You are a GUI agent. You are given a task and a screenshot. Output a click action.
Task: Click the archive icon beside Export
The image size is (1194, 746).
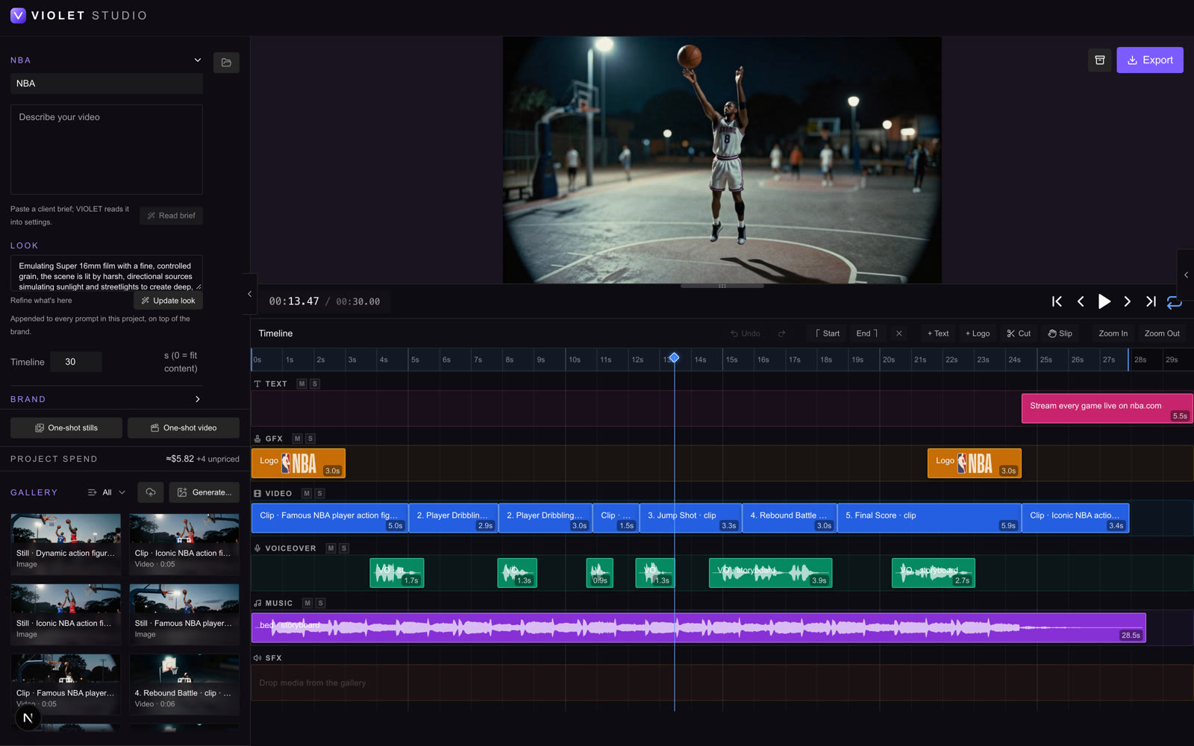click(1099, 60)
